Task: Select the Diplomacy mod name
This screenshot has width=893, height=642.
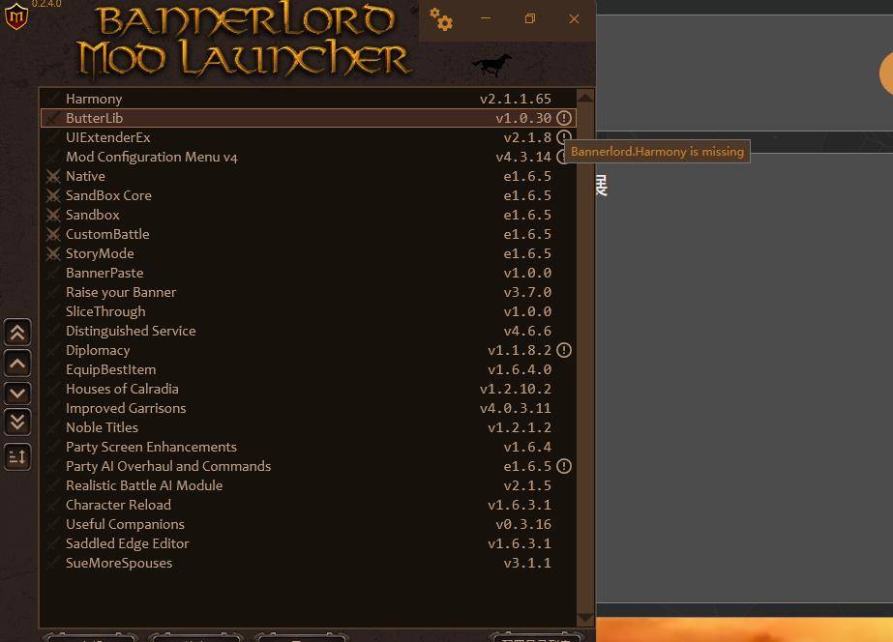Action: pyautogui.click(x=98, y=350)
